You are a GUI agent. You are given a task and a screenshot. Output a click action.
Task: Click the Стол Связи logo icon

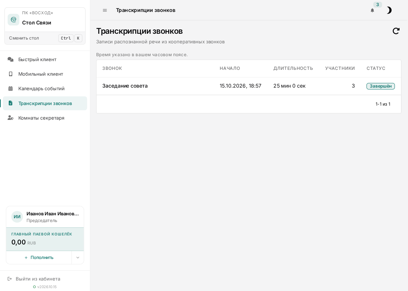(x=13, y=19)
